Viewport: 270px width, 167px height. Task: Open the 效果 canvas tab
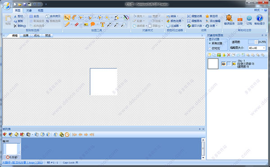click(26, 36)
